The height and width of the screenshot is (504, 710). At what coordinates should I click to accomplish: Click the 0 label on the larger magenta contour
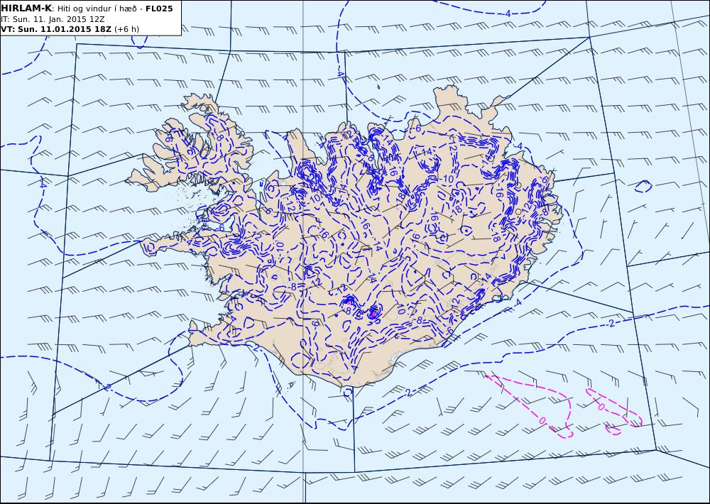point(542,421)
